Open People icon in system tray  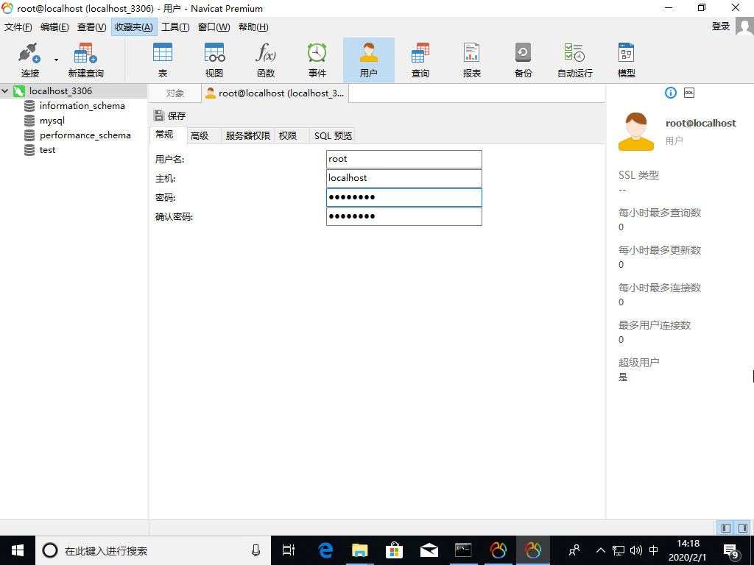(x=574, y=550)
